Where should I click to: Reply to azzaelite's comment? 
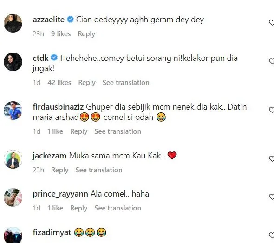pos(86,34)
